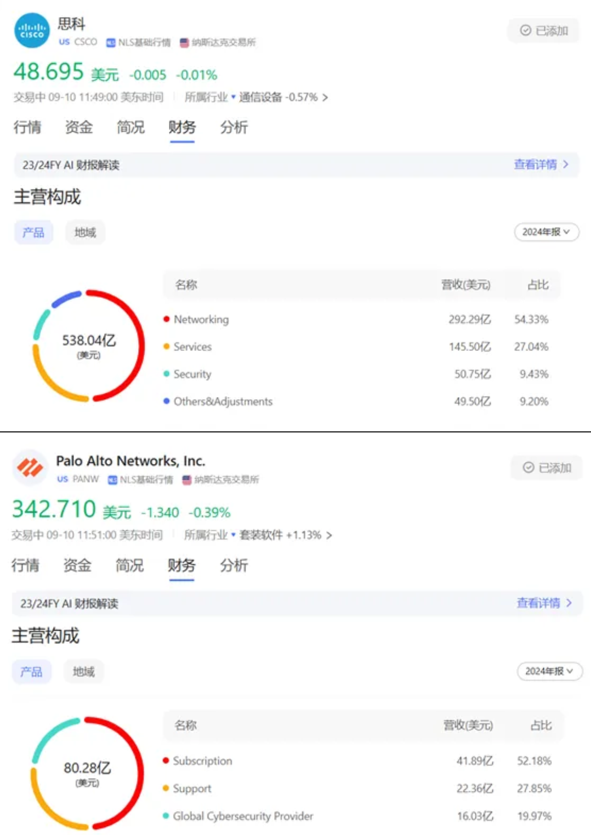Select the Subscription revenue row

[x=363, y=761]
